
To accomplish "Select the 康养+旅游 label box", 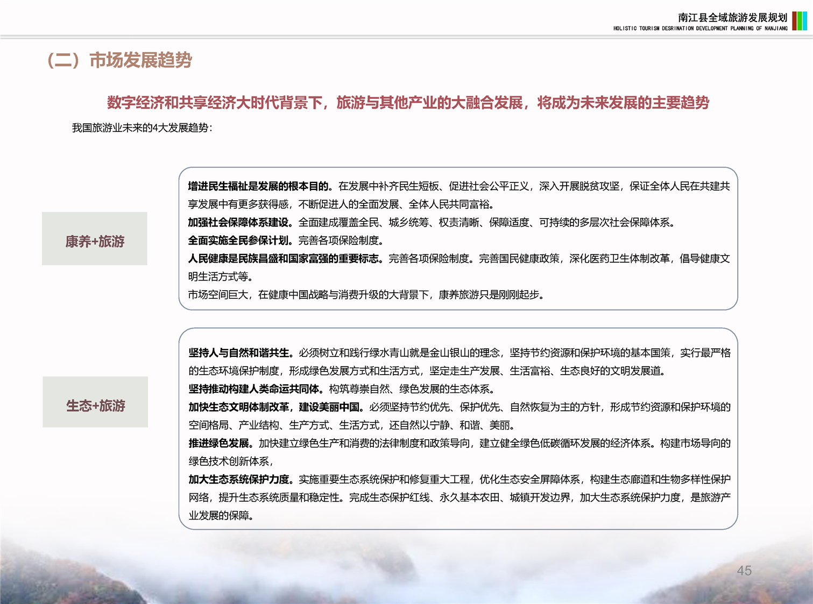I will tap(95, 238).
